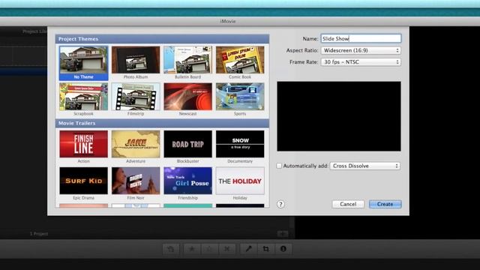Choose the Film Noir trailer

136,181
